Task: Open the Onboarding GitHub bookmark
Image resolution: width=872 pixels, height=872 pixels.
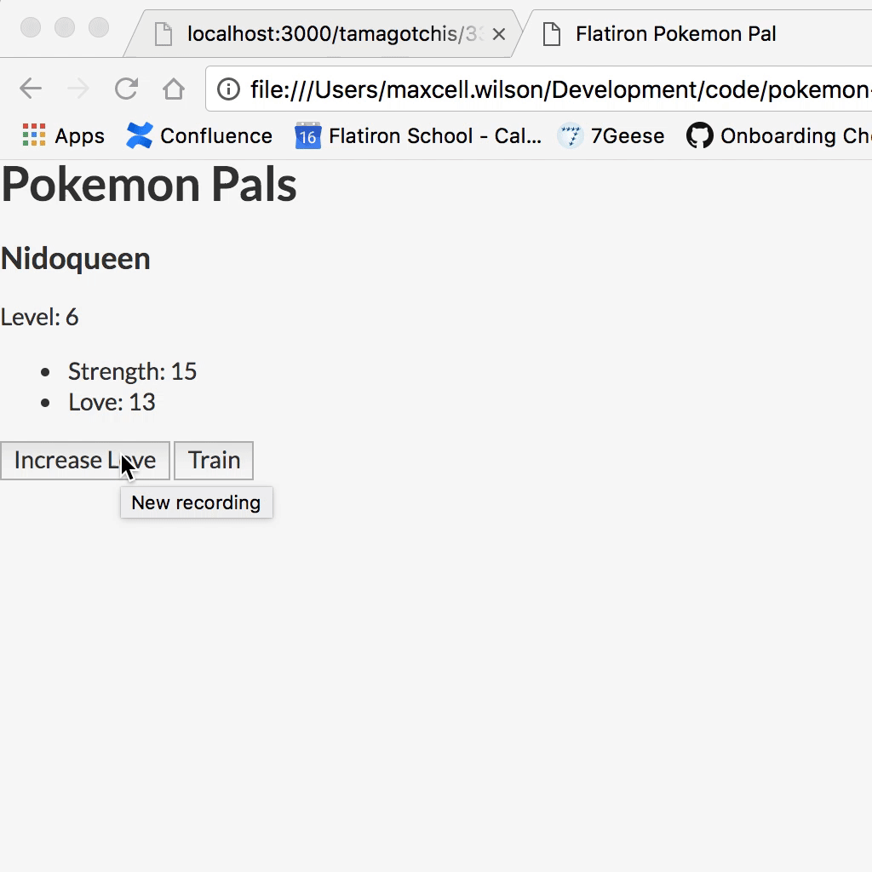Action: 778,135
